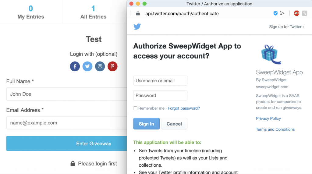Switch to the My Entries tab
Viewport: 312px width, 174px height.
pos(31,12)
